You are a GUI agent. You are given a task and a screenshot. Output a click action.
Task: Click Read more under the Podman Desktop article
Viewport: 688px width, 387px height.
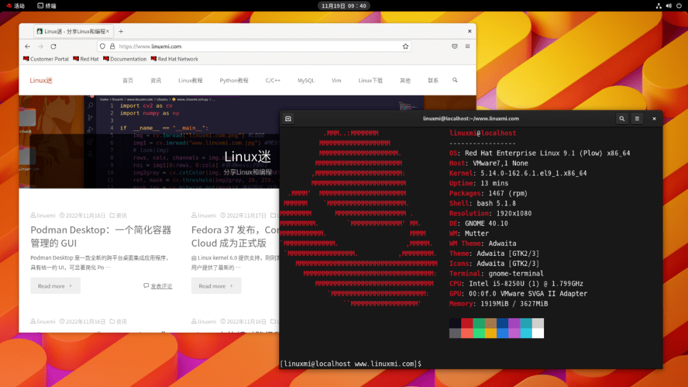click(x=55, y=286)
